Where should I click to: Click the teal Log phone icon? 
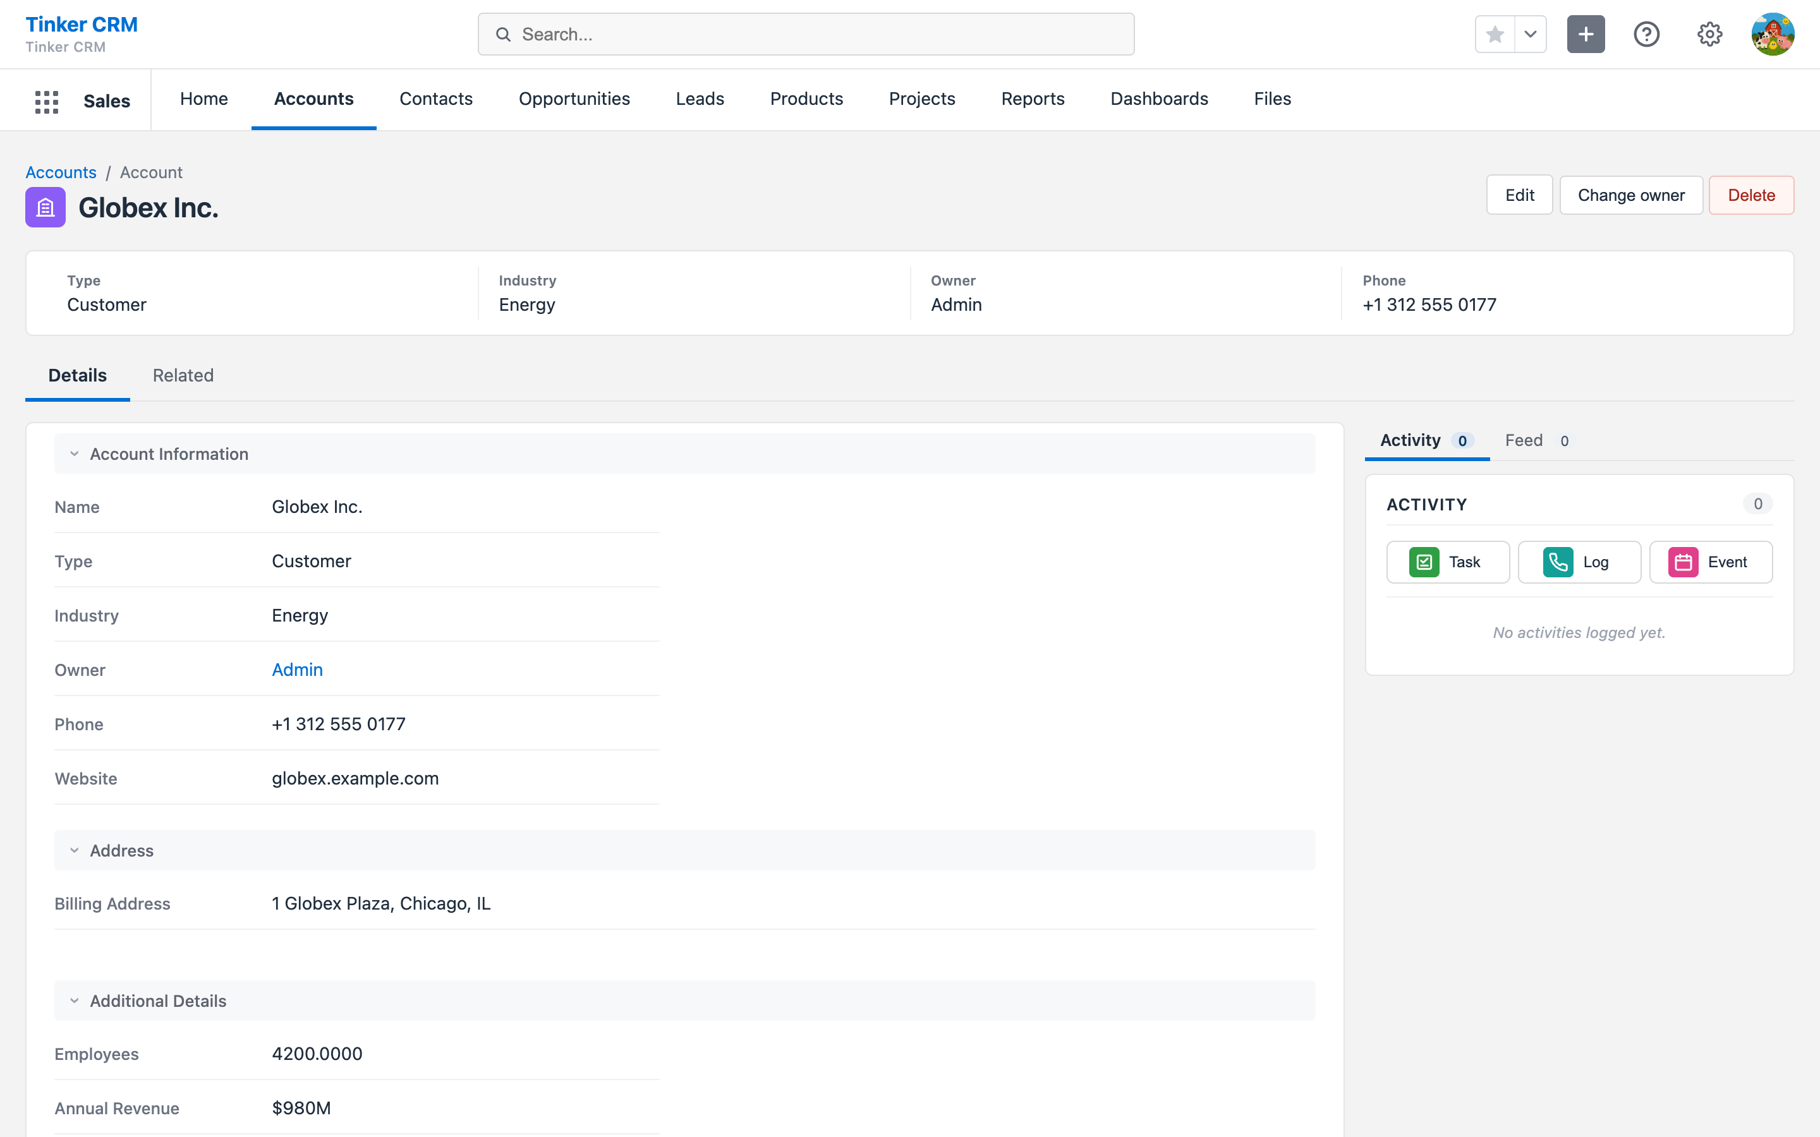pyautogui.click(x=1558, y=562)
